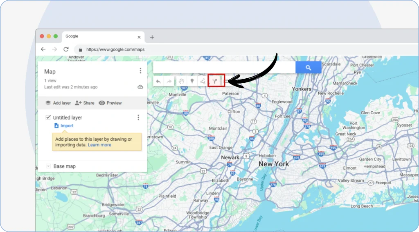Click the Plainfield map label
Viewport: 419px width, 232px height.
click(x=167, y=196)
